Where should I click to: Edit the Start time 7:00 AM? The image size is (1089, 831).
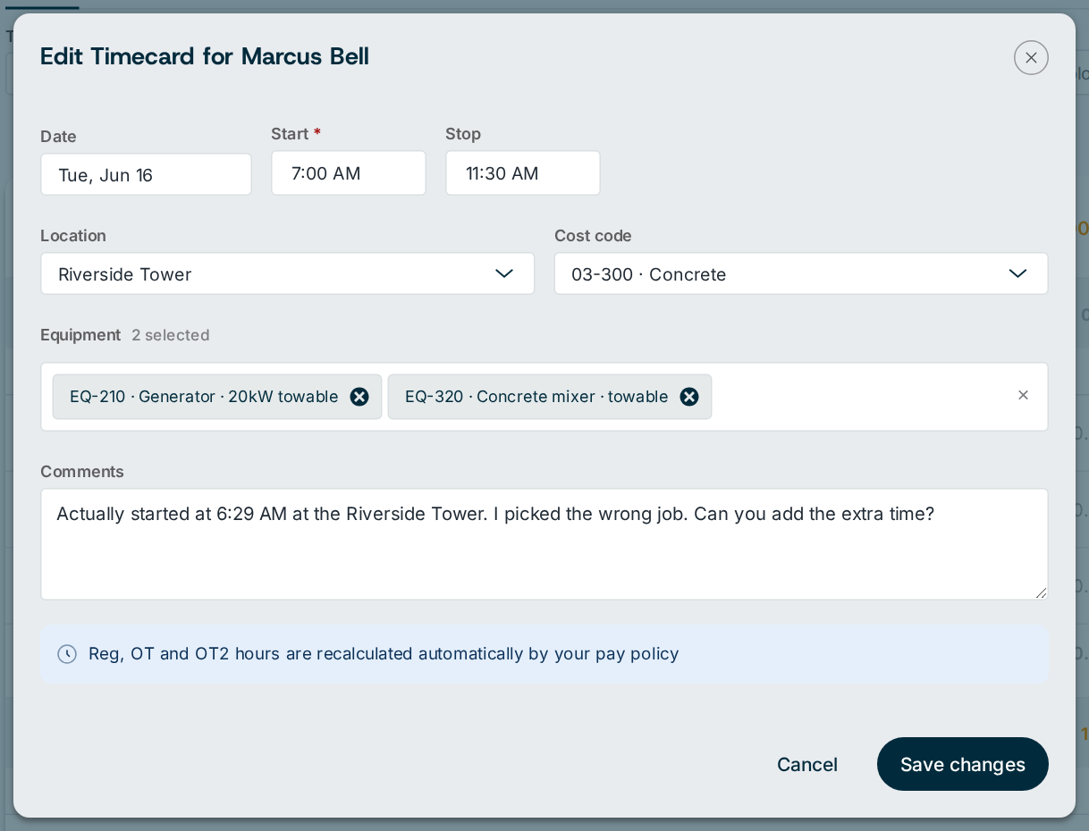tap(349, 172)
